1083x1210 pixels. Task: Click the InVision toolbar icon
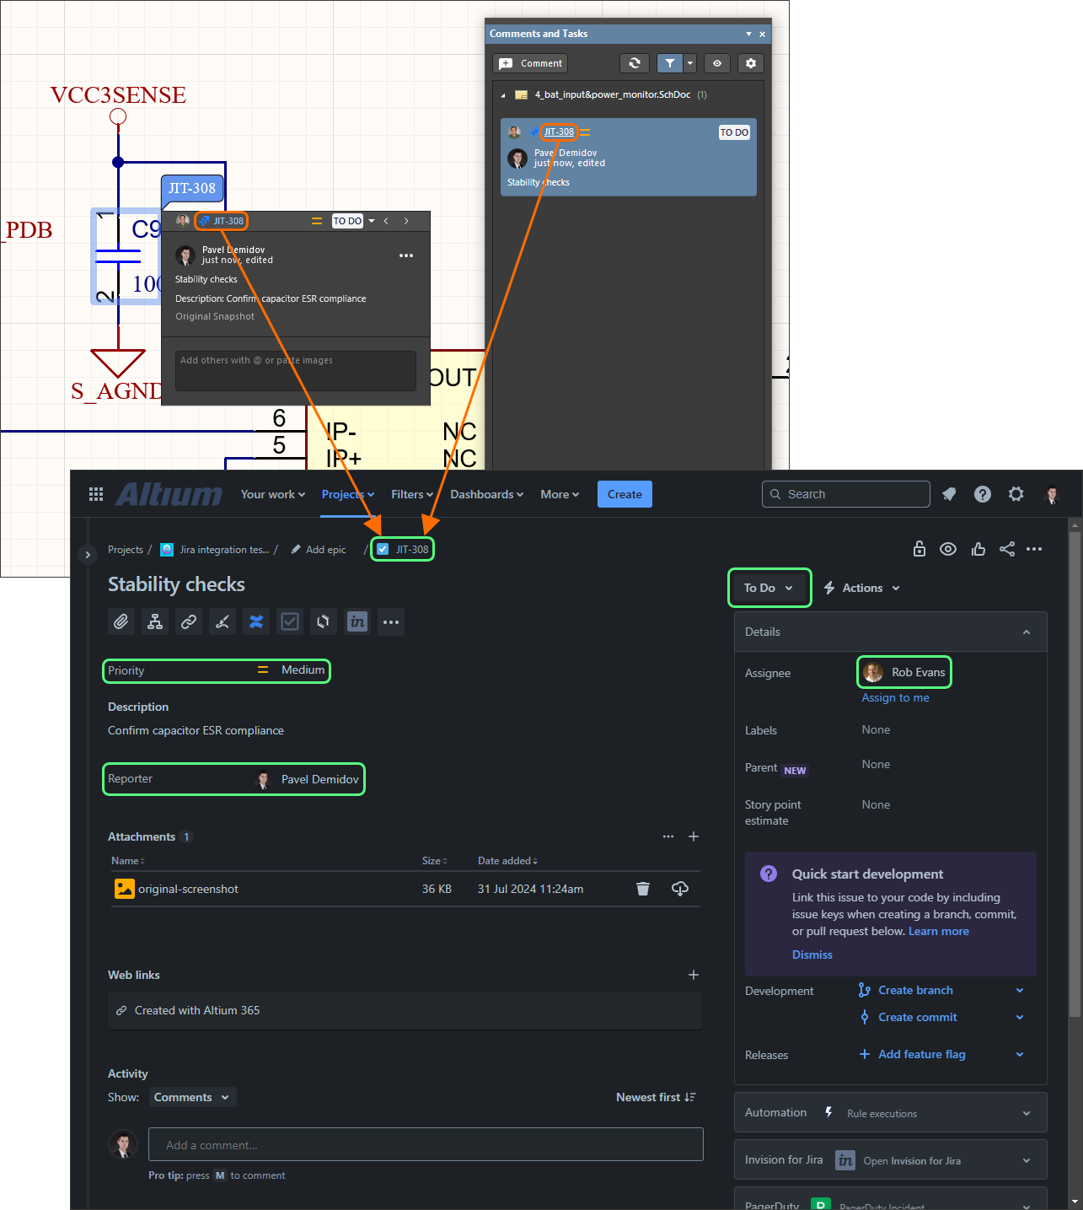357,622
